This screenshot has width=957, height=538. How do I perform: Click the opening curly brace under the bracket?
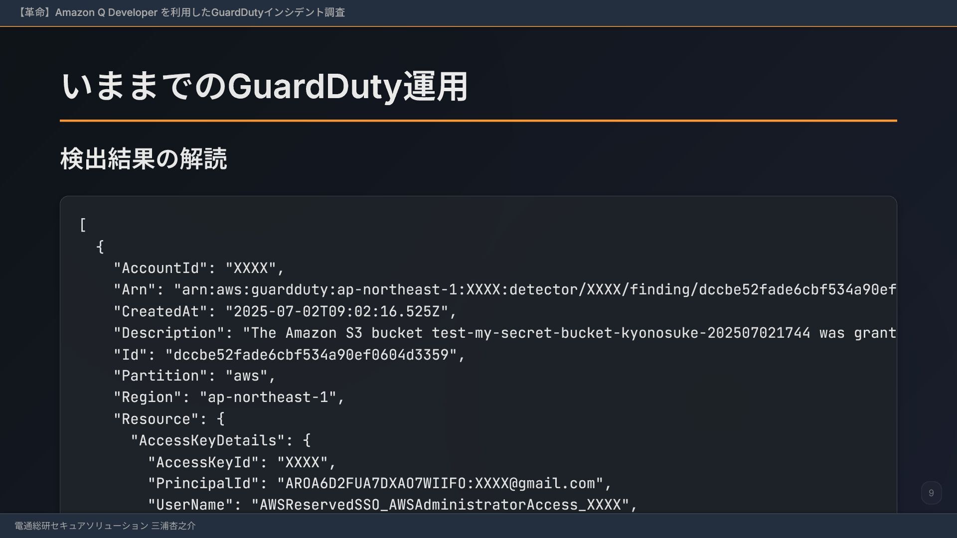click(x=100, y=247)
